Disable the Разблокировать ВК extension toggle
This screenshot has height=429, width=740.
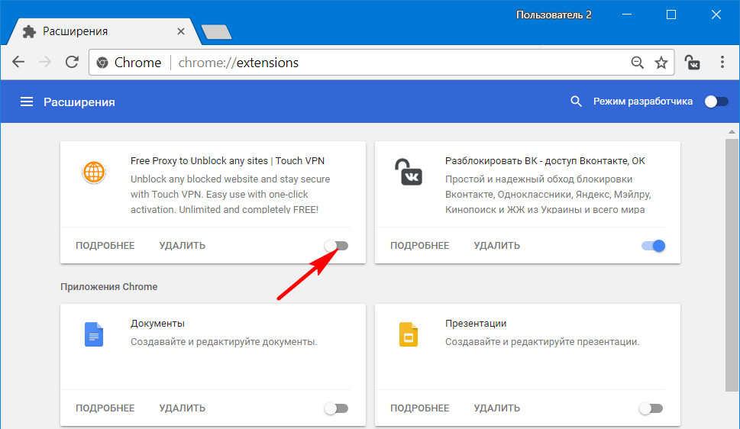(653, 245)
